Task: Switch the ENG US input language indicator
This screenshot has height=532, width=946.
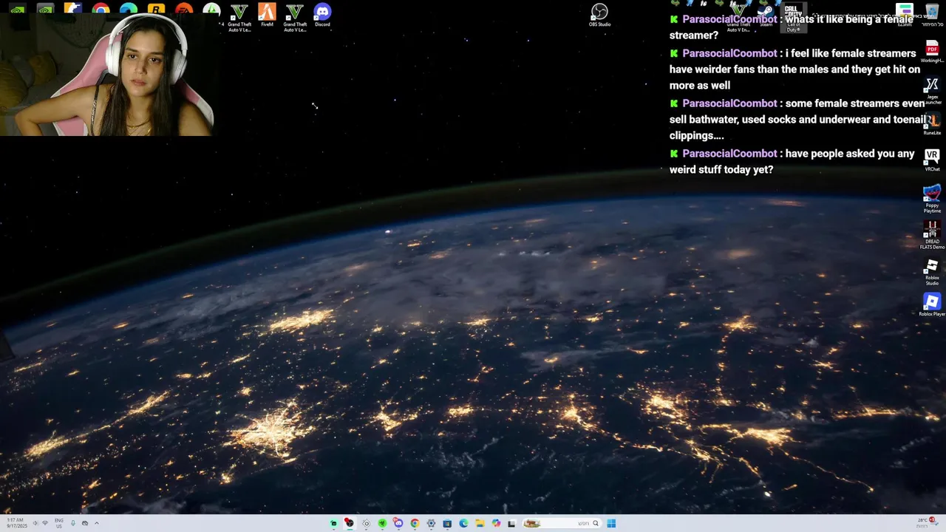Action: point(59,523)
